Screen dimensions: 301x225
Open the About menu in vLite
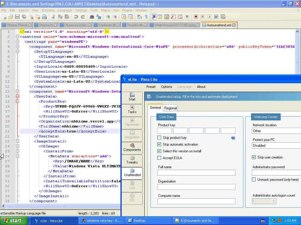pos(201,87)
